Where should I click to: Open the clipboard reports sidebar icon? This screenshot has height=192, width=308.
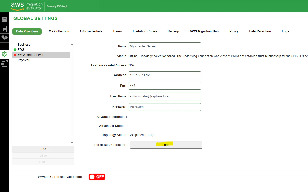(x=4, y=29)
